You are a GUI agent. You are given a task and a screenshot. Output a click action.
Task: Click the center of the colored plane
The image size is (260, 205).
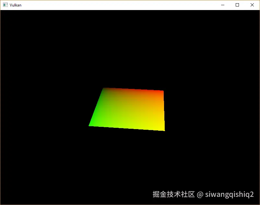tap(126, 109)
